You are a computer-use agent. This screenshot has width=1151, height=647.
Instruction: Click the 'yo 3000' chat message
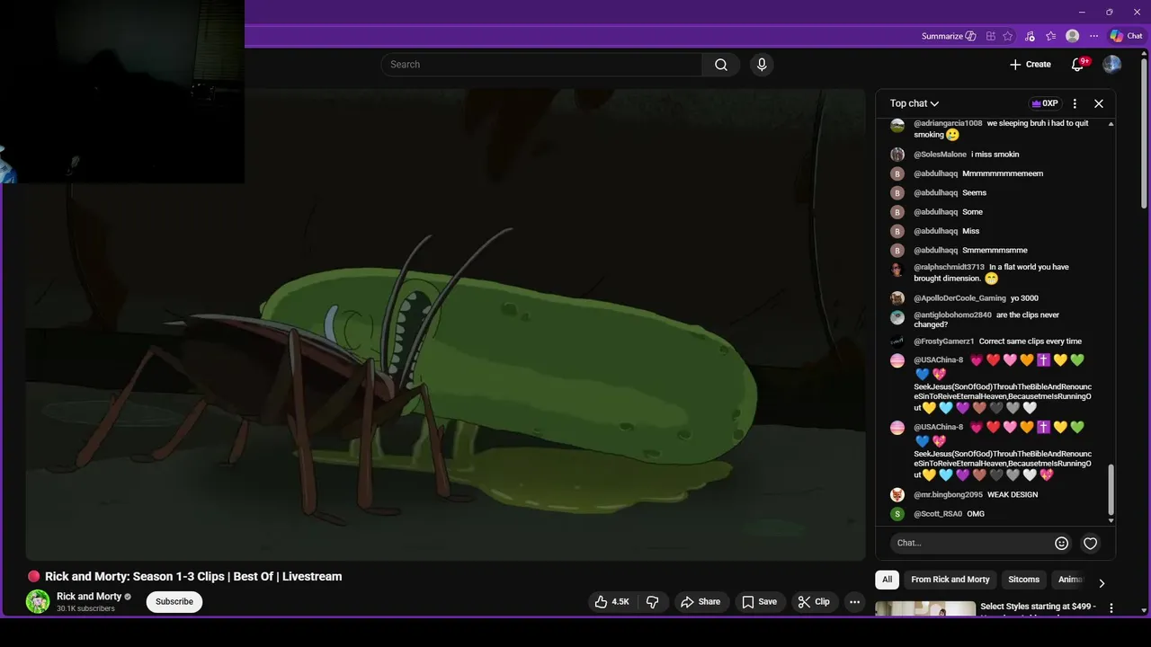pyautogui.click(x=1024, y=298)
